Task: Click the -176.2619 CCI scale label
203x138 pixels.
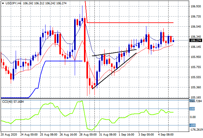Action: 196,129
